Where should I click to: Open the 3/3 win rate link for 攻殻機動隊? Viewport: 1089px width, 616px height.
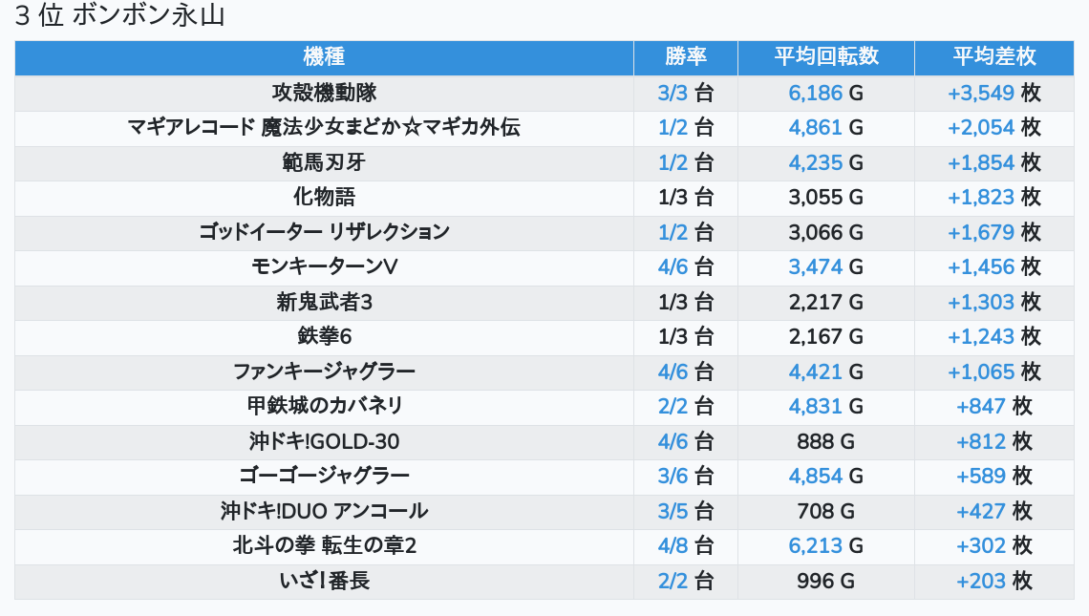click(673, 93)
